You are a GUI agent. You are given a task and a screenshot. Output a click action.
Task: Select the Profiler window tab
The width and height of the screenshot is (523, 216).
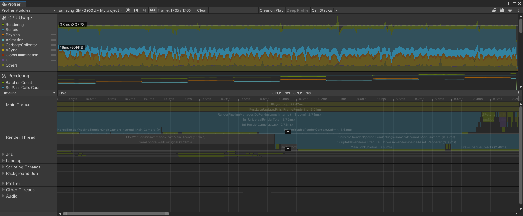pos(13,4)
